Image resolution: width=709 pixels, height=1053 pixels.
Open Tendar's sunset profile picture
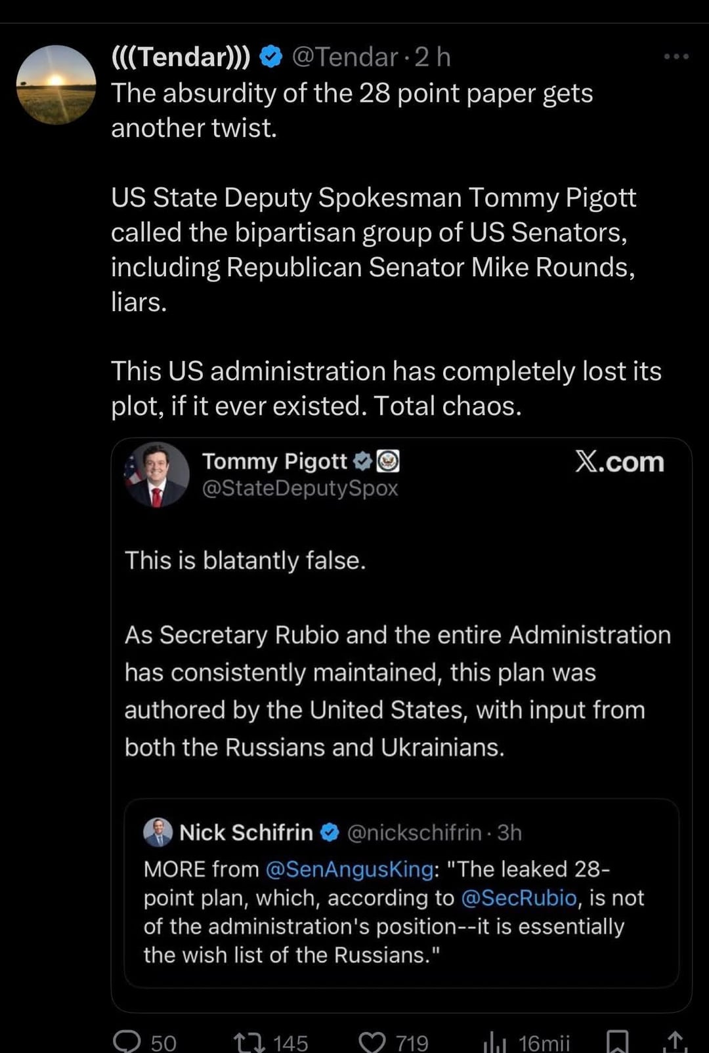coord(56,85)
